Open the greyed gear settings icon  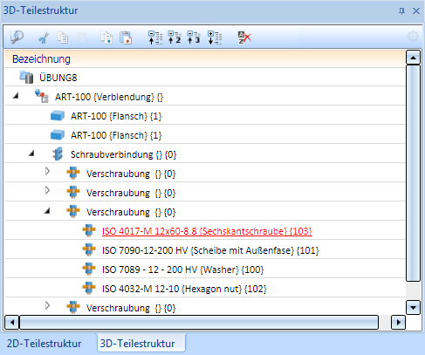[413, 37]
